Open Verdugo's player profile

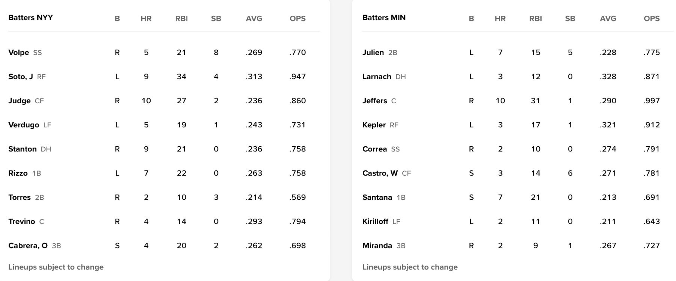point(23,125)
